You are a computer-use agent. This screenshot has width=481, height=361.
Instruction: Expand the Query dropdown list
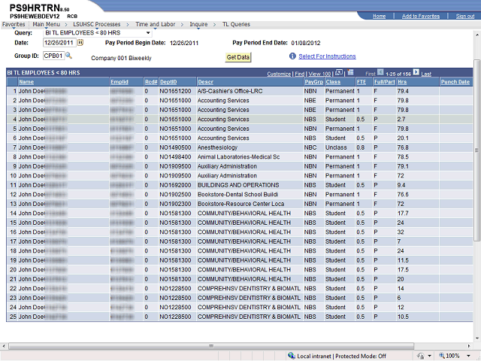click(147, 33)
